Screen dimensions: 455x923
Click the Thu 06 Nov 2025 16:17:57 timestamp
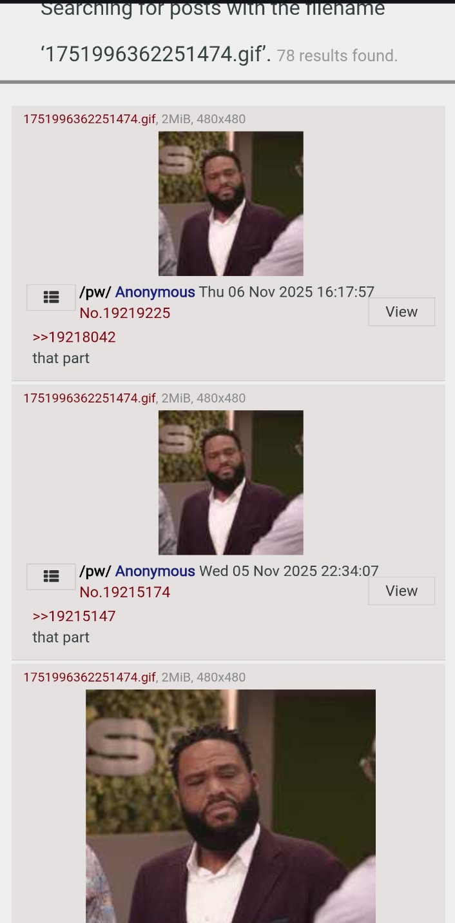[287, 292]
